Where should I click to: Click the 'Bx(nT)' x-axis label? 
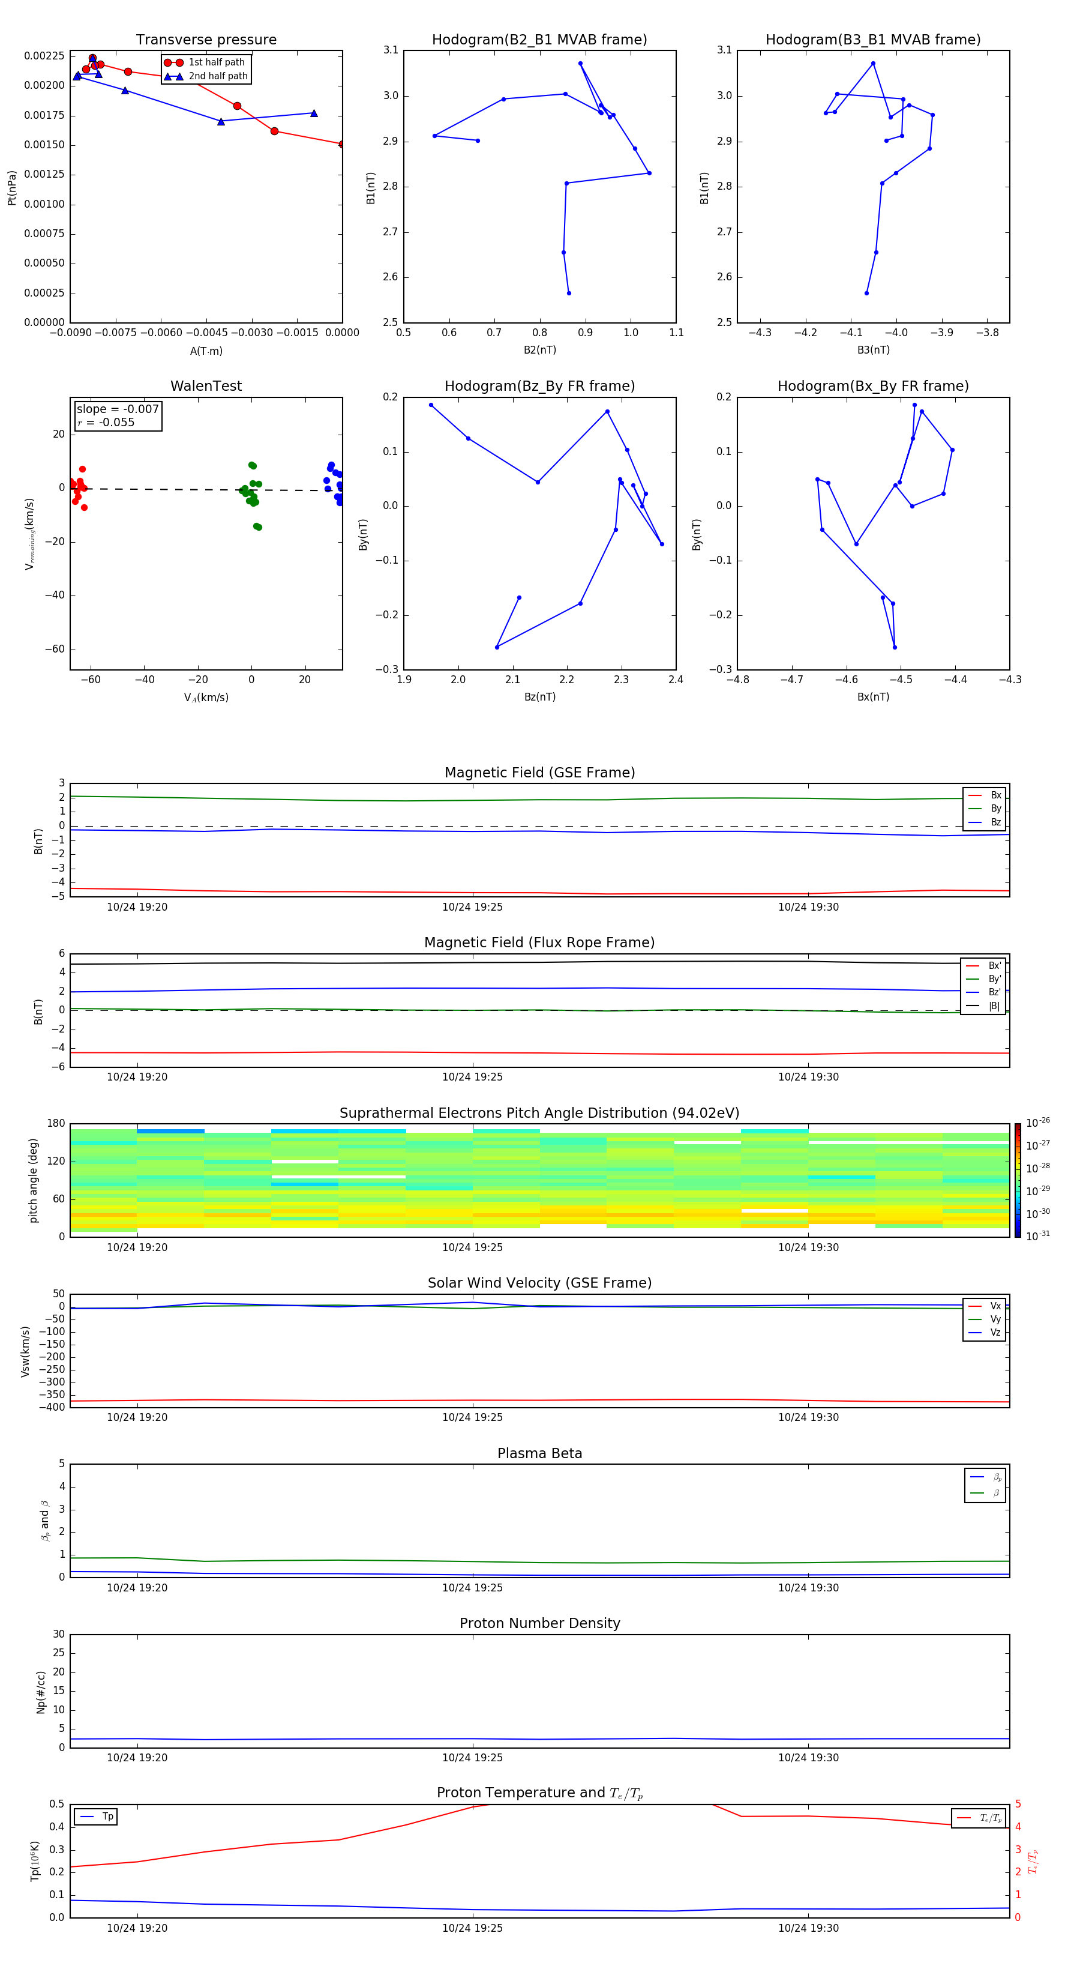[873, 697]
